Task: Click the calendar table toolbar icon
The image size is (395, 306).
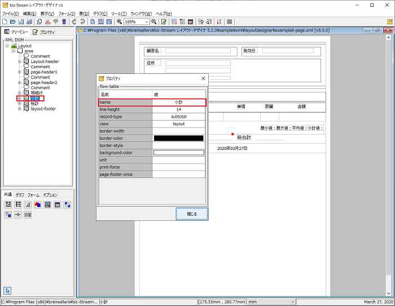Action: [x=191, y=21]
